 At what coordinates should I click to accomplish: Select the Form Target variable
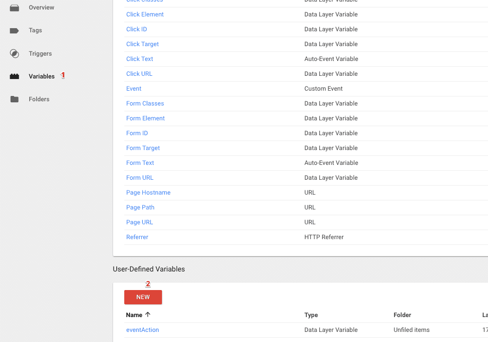[x=142, y=148]
